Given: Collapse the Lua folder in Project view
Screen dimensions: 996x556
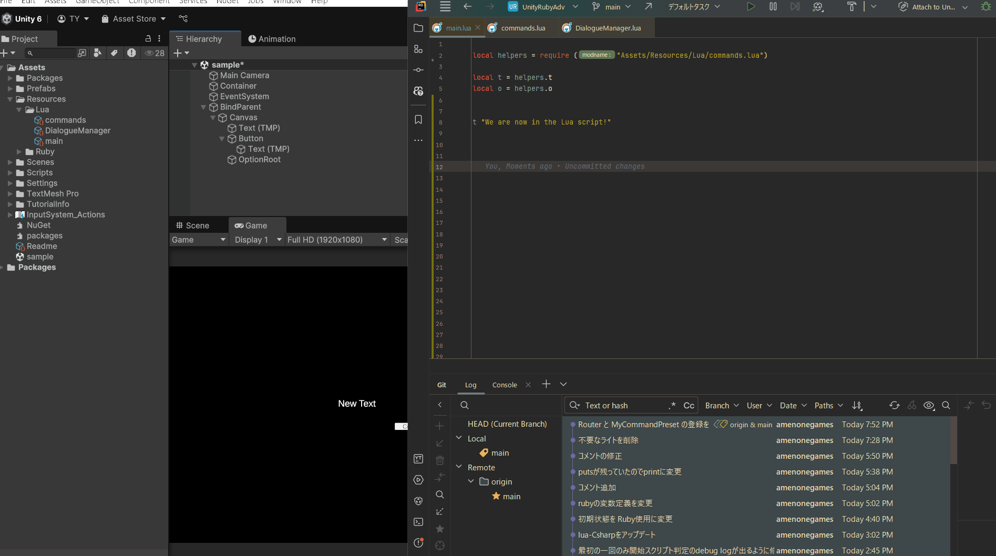Looking at the screenshot, I should [x=20, y=110].
